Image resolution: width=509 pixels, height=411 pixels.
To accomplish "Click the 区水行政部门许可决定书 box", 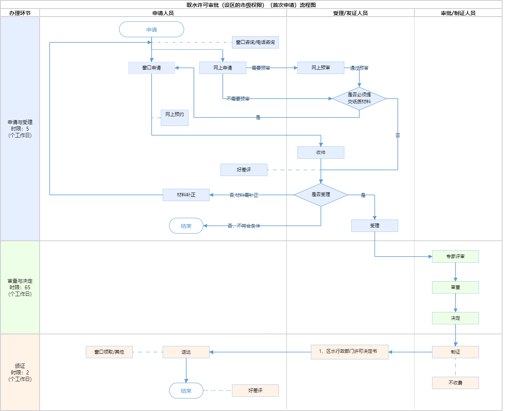I will (349, 352).
